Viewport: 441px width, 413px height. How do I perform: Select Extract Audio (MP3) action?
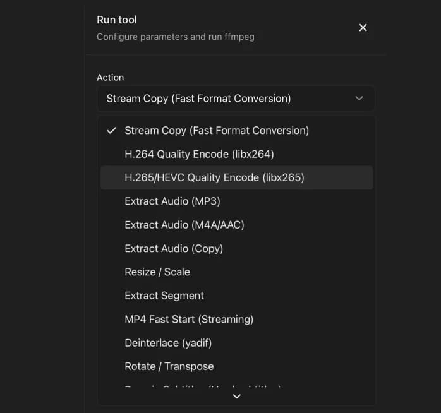pos(172,201)
